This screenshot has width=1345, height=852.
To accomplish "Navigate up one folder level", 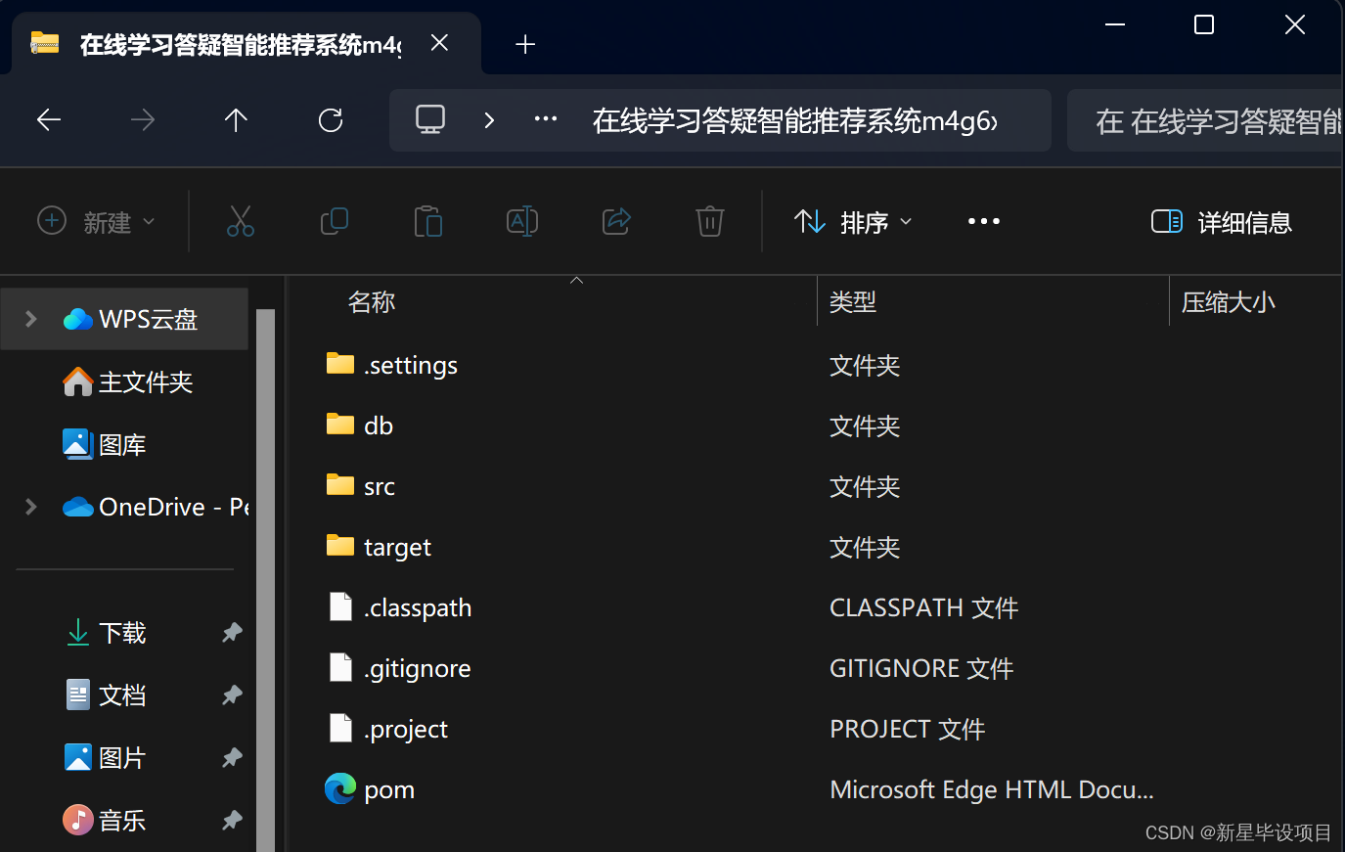I will click(x=236, y=119).
